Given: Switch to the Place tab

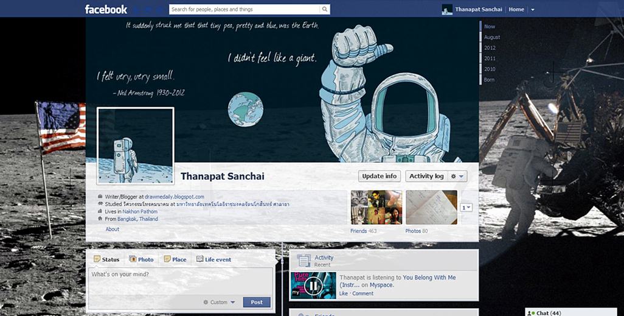Looking at the screenshot, I should pyautogui.click(x=175, y=259).
